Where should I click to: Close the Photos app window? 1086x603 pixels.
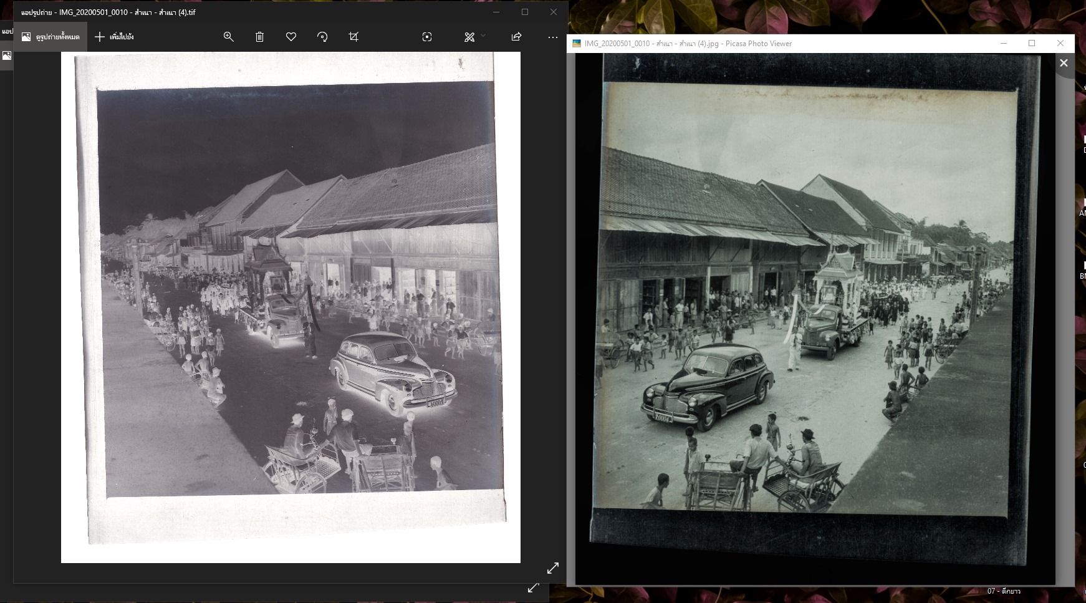(554, 12)
